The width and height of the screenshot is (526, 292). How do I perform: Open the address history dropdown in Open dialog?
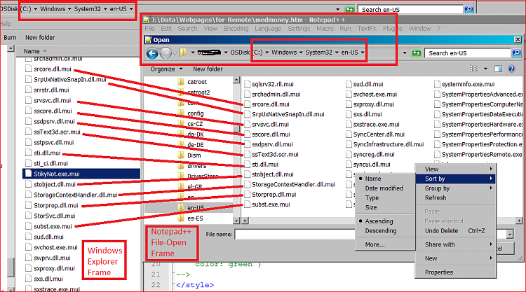coord(405,53)
